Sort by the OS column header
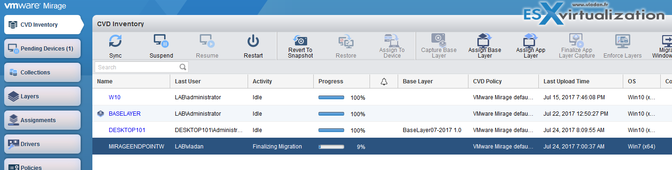 [642, 81]
